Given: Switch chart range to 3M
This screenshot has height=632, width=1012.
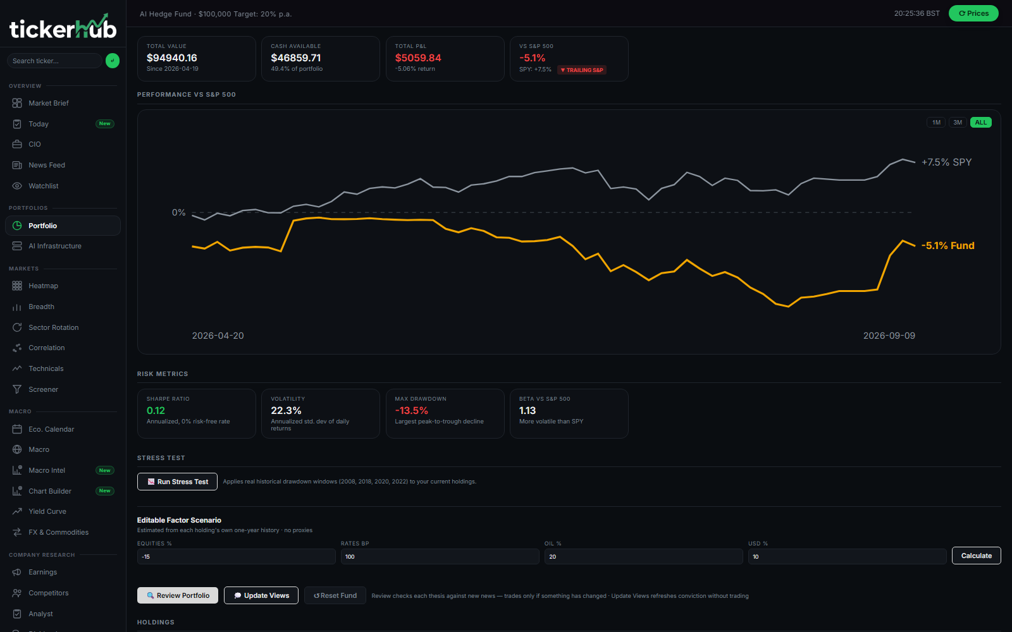Looking at the screenshot, I should click(958, 123).
